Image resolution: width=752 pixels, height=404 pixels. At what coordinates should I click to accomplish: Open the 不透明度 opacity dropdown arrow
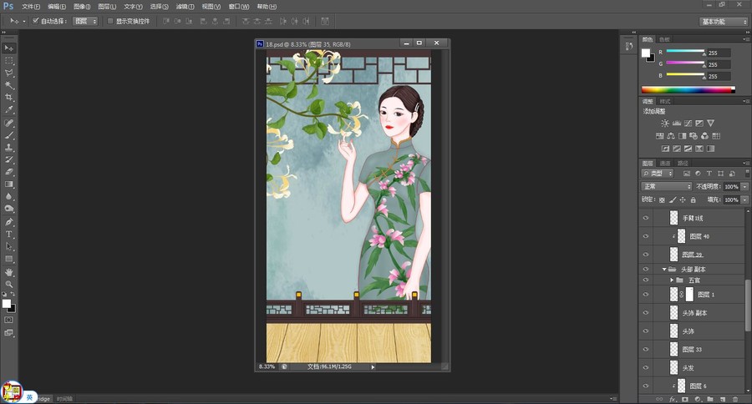pyautogui.click(x=744, y=186)
